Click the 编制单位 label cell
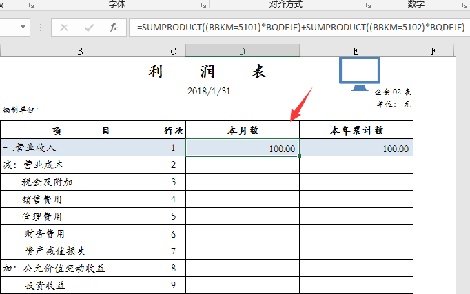This screenshot has width=470, height=294. 21,110
